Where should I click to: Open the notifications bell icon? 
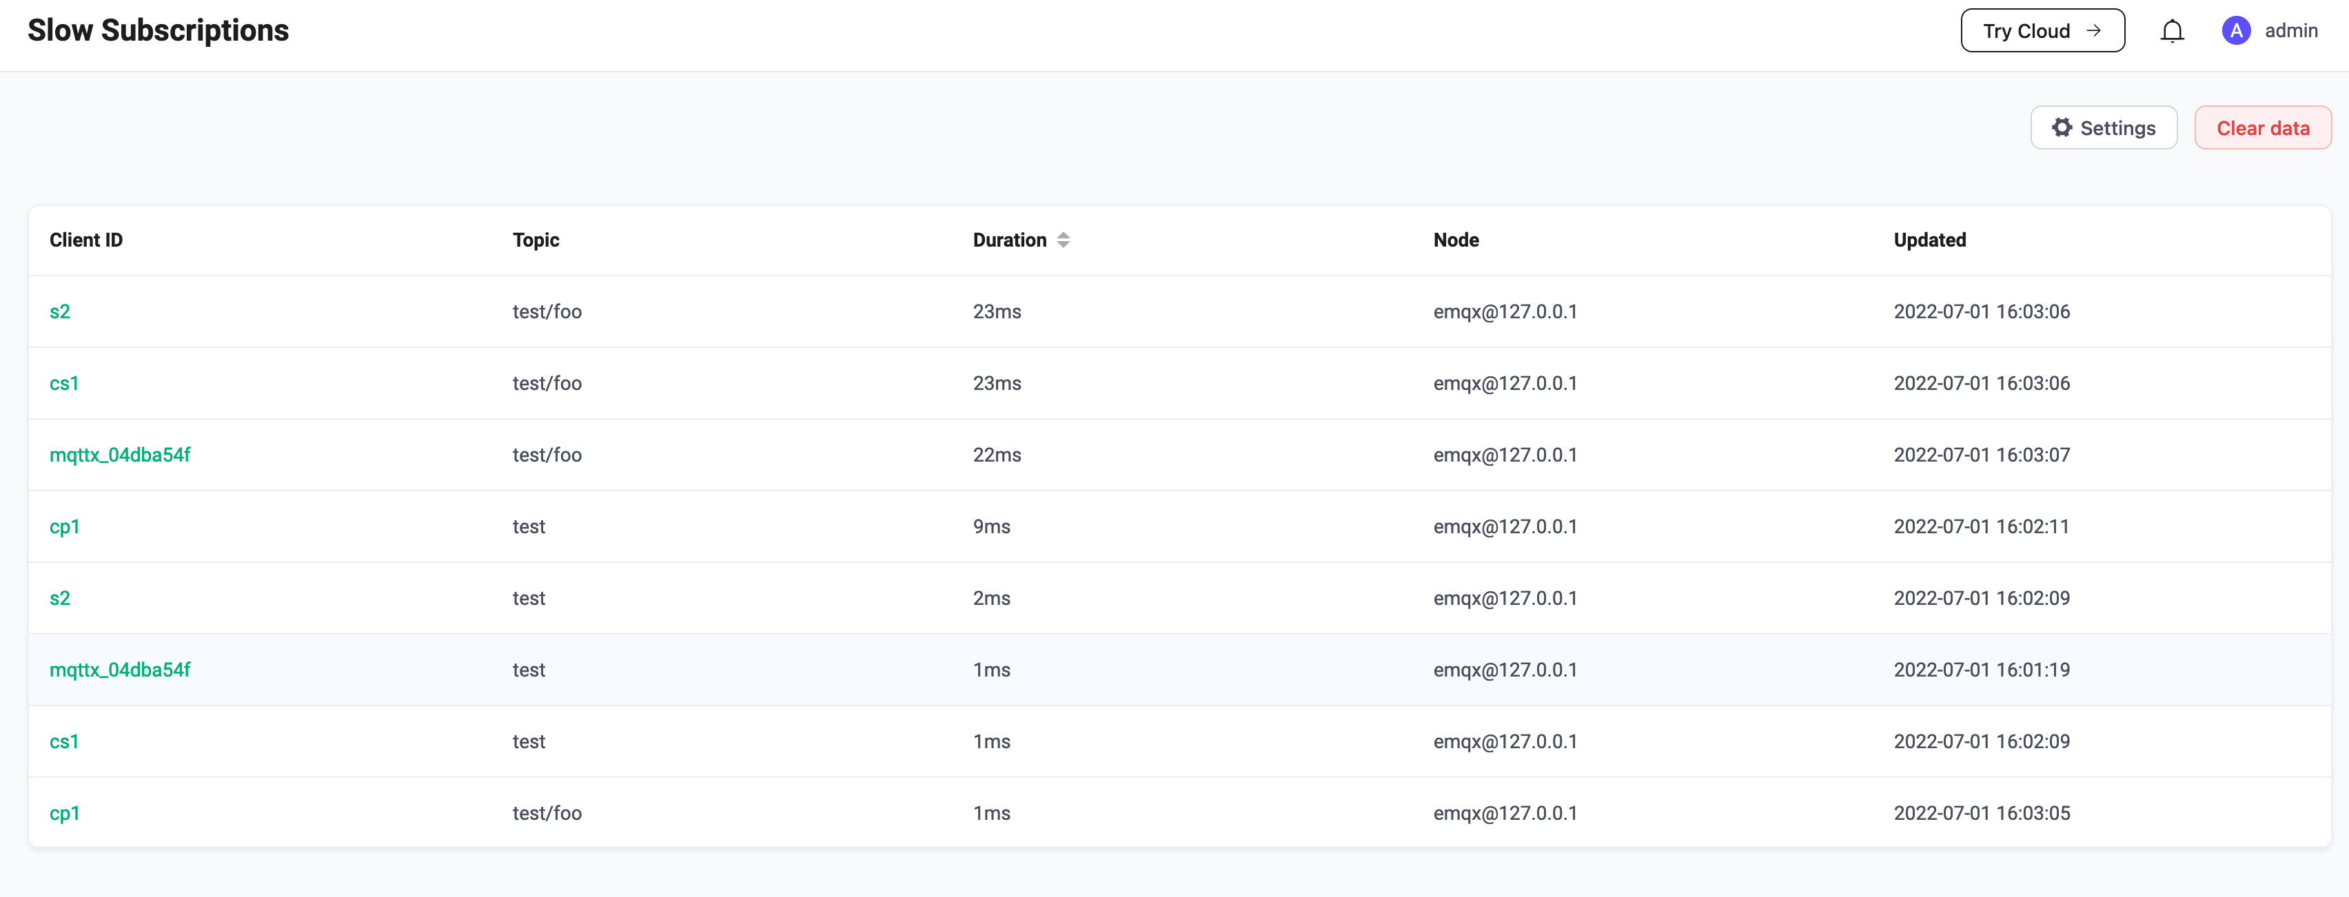point(2172,31)
